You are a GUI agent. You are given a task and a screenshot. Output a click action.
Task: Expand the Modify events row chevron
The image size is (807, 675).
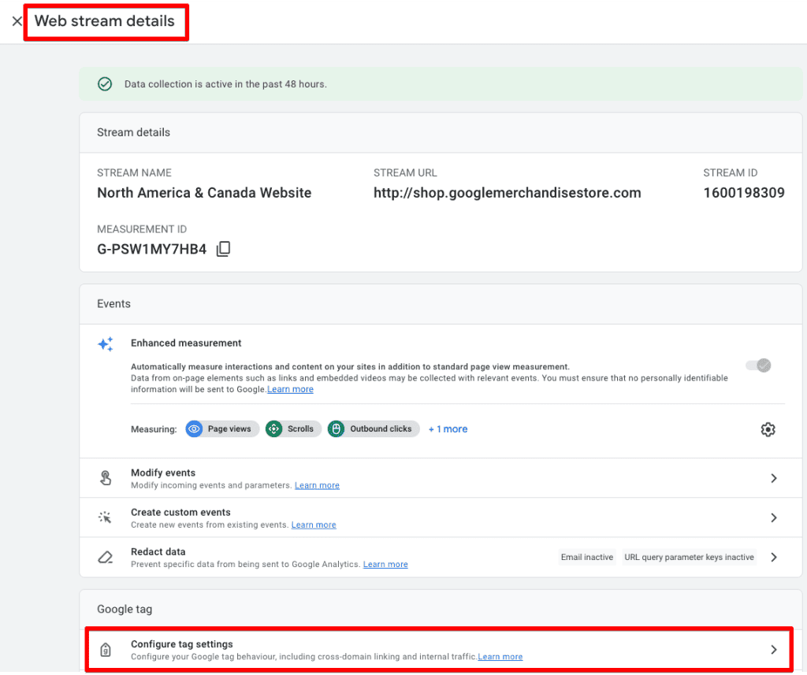773,477
